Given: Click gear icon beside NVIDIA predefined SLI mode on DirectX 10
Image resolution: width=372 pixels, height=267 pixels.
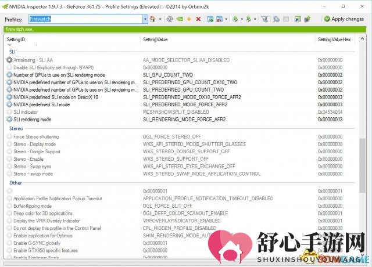Looking at the screenshot, I should 9,97.
